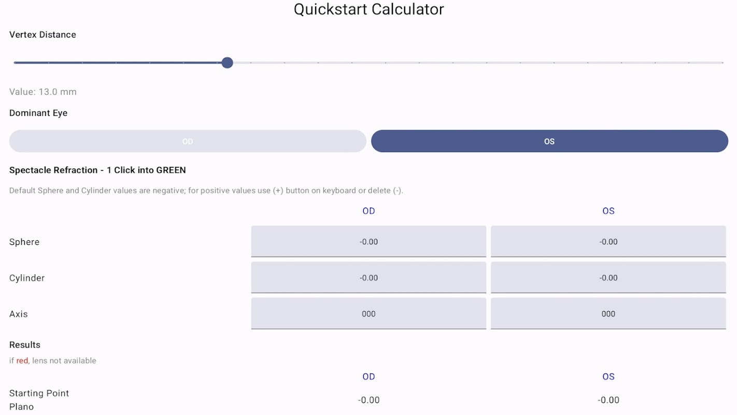The width and height of the screenshot is (737, 415).
Task: Edit the OD Axis value field
Action: tap(368, 313)
